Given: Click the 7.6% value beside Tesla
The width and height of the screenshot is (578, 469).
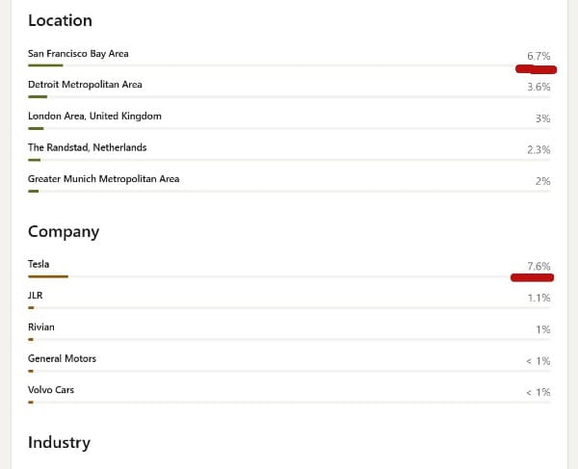Looking at the screenshot, I should point(539,266).
